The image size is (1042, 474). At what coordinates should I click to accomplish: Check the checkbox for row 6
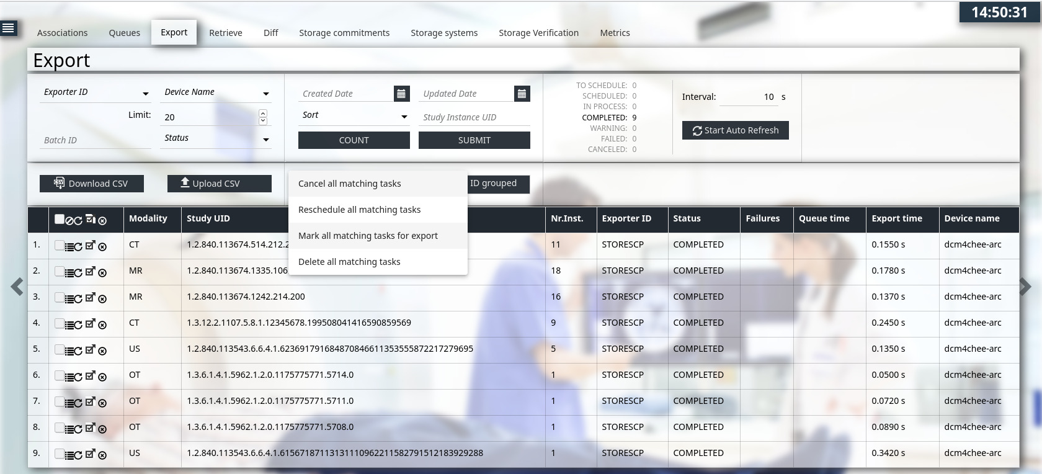[x=60, y=376]
